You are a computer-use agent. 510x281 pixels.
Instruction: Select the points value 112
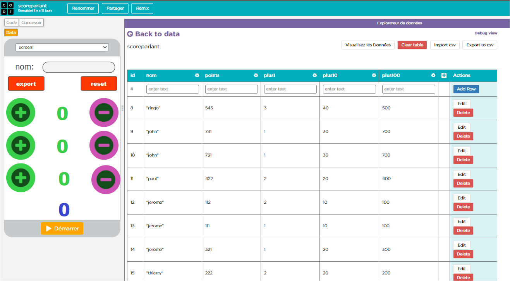(x=208, y=202)
